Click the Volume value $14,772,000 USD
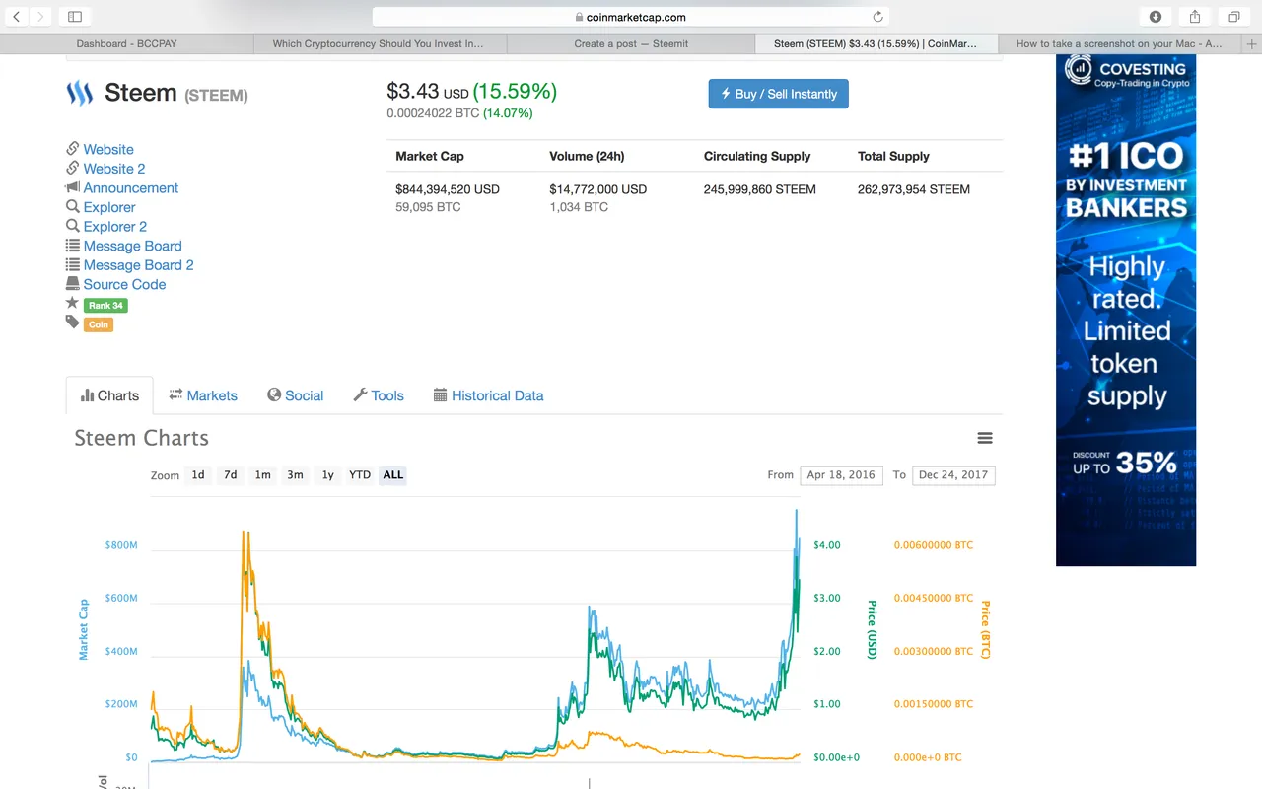This screenshot has height=789, width=1262. (x=598, y=189)
